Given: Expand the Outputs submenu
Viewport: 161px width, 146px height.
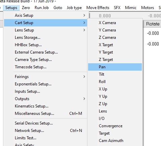Looking at the screenshot, I should tap(45, 99).
